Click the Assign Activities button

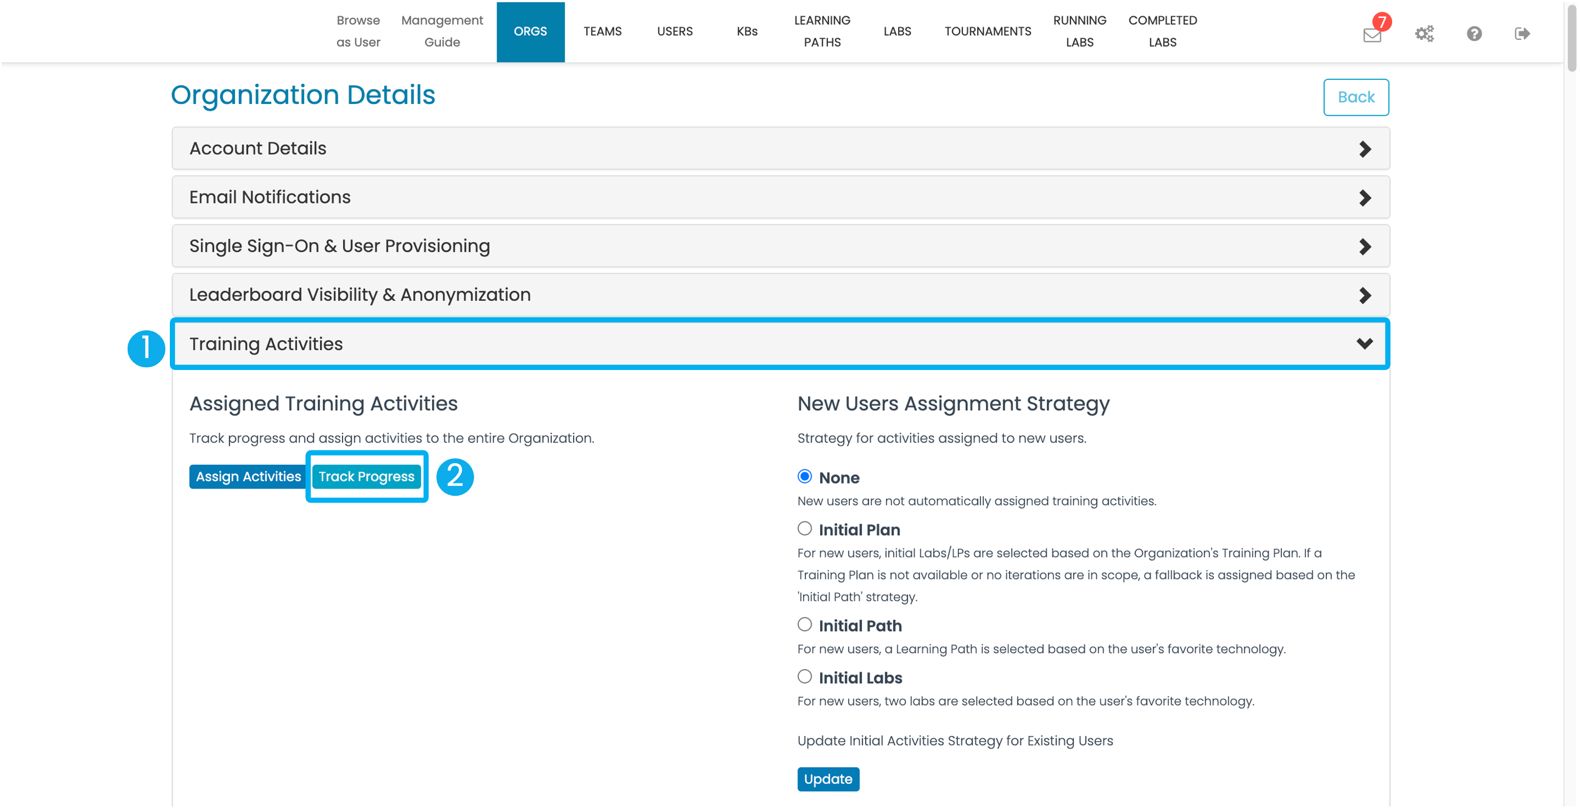(x=248, y=476)
